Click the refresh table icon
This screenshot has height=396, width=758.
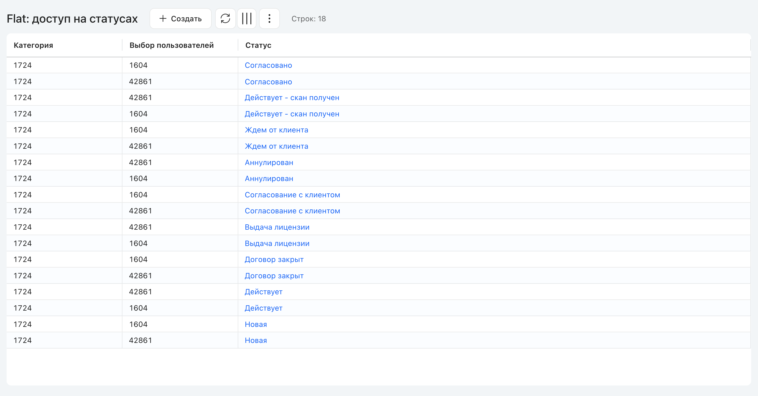pos(225,18)
